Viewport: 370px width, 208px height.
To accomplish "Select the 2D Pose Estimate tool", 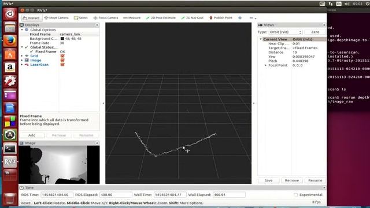I will click(x=161, y=18).
